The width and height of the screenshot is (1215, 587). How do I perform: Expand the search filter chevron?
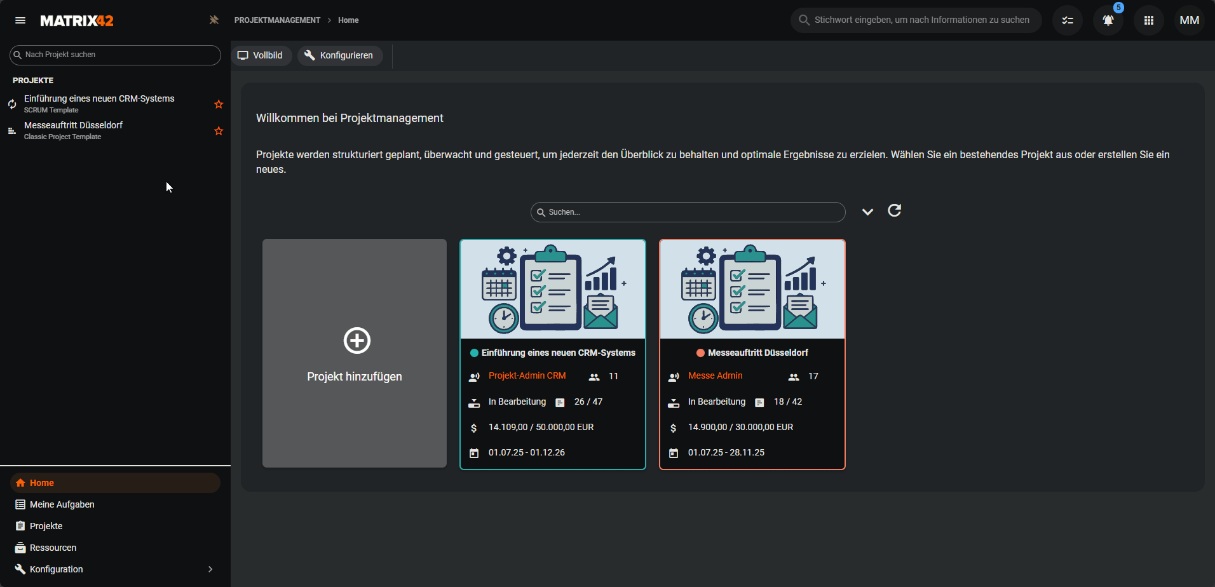pyautogui.click(x=867, y=212)
